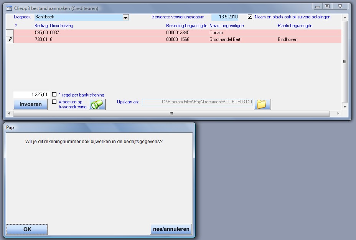This screenshot has height=240, width=356.
Task: Close the Clieop3 window
Action: 340,7
